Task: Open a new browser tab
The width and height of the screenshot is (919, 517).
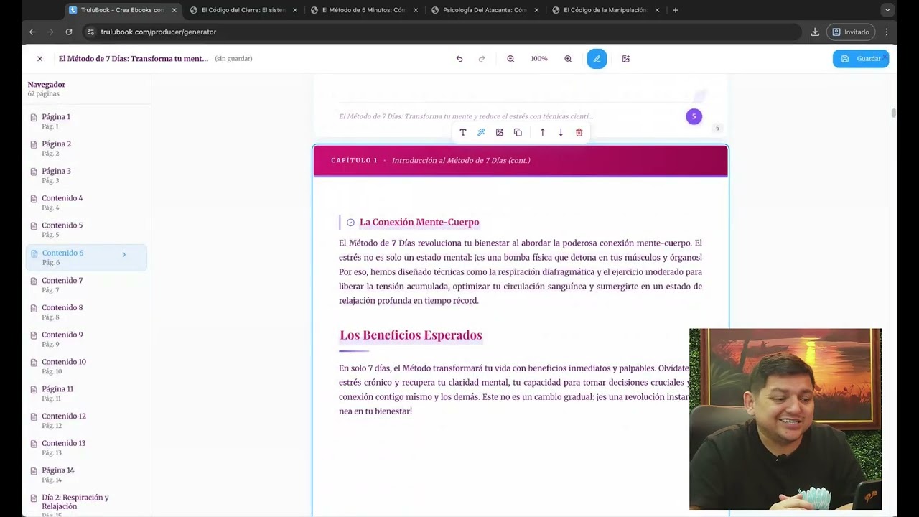Action: (676, 10)
